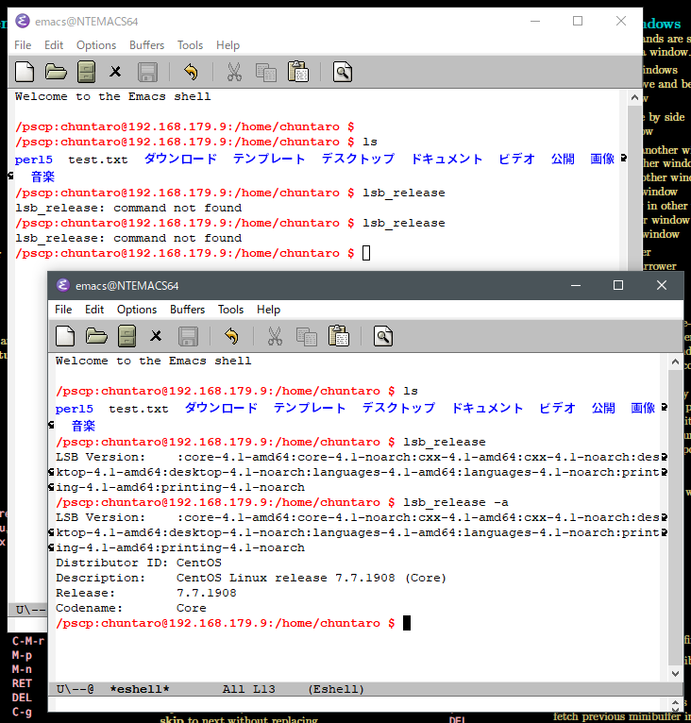Click Cut scissors icon in front window
The height and width of the screenshot is (723, 691).
click(275, 336)
